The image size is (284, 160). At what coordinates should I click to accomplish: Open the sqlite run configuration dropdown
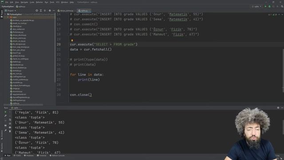(x=256, y=6)
